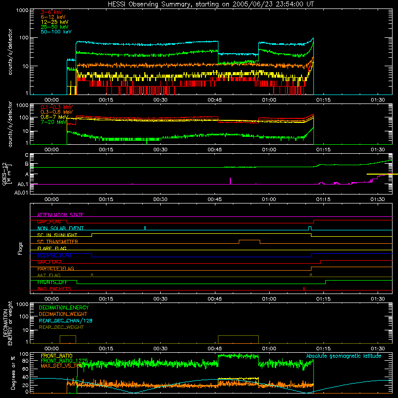398x398 pixels.
Task: Click the vertical Flags axis title
Action: [20, 248]
